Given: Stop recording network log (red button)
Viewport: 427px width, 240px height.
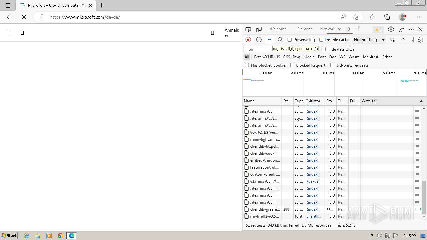Looking at the screenshot, I should [x=248, y=40].
